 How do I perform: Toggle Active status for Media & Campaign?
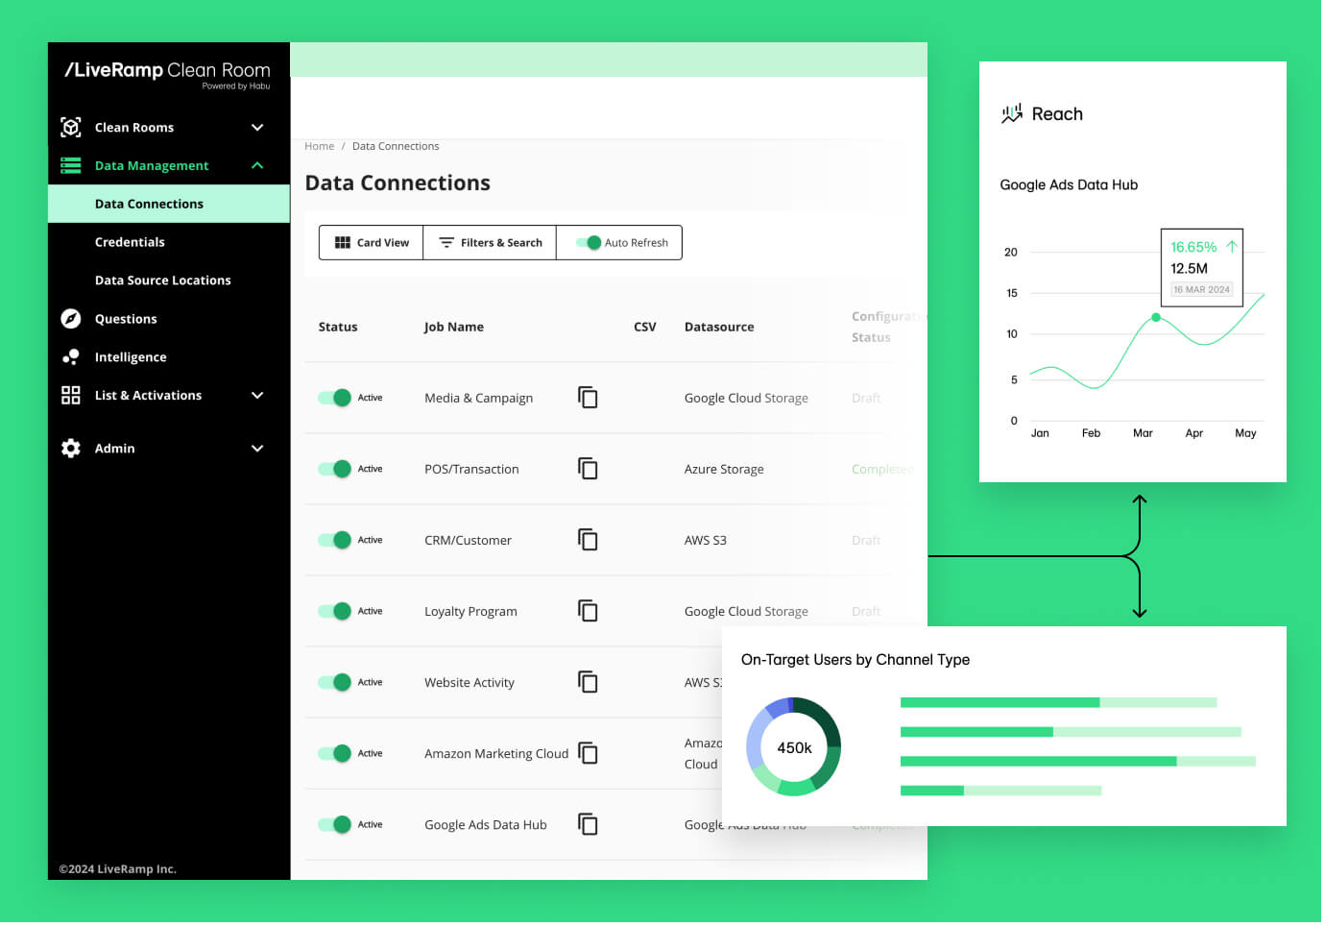(335, 398)
